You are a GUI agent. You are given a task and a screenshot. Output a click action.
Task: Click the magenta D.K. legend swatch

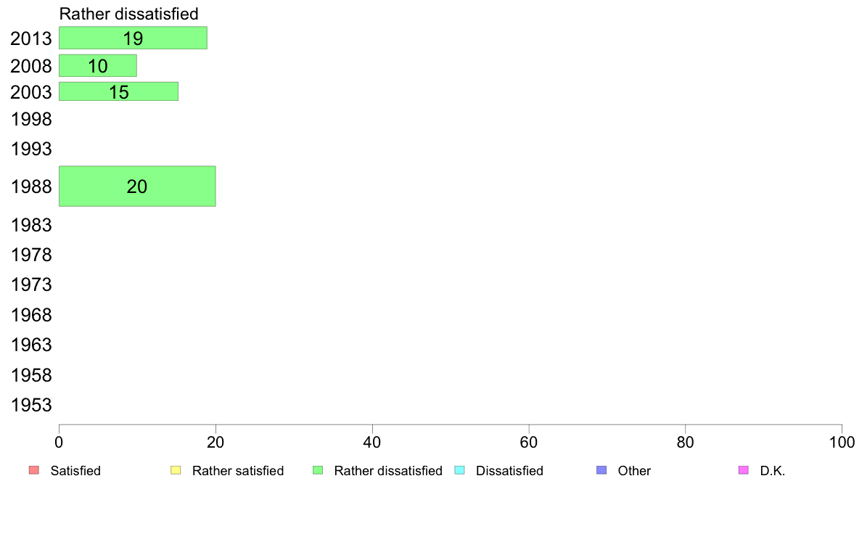[x=743, y=470]
